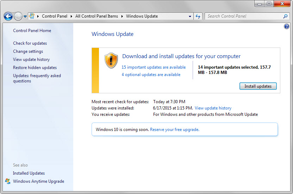Click the 6/17/2015 at 1:15 PM value
The width and height of the screenshot is (293, 194).
pyautogui.click(x=173, y=108)
